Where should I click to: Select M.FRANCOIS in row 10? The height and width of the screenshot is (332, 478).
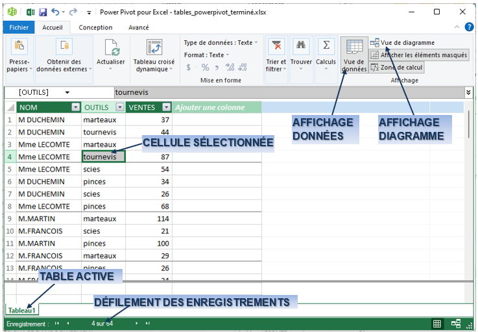(x=49, y=231)
